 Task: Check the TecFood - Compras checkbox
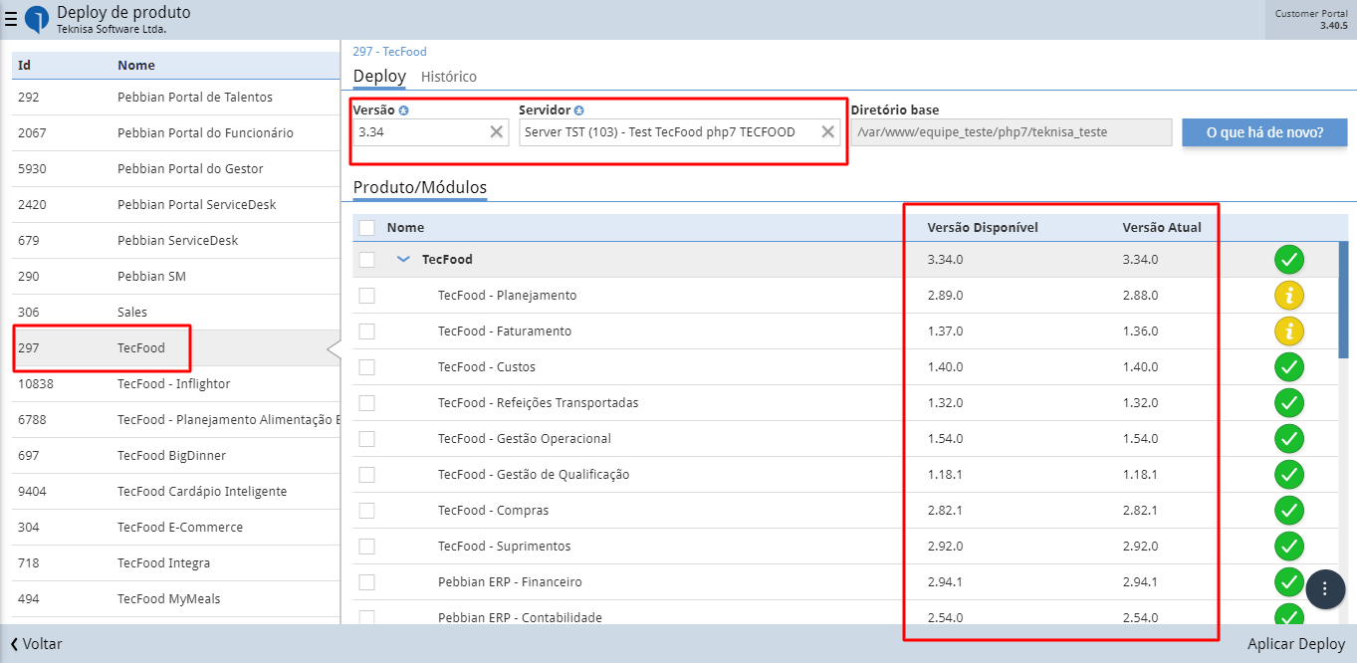tap(367, 511)
